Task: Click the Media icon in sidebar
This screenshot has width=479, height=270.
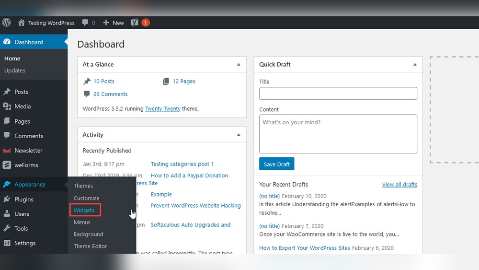Action: [x=7, y=106]
